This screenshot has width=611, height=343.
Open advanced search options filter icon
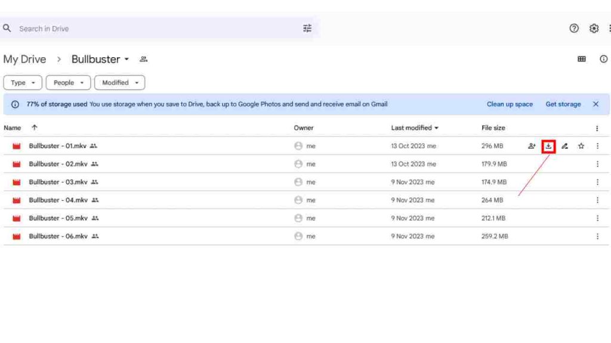[x=307, y=29]
